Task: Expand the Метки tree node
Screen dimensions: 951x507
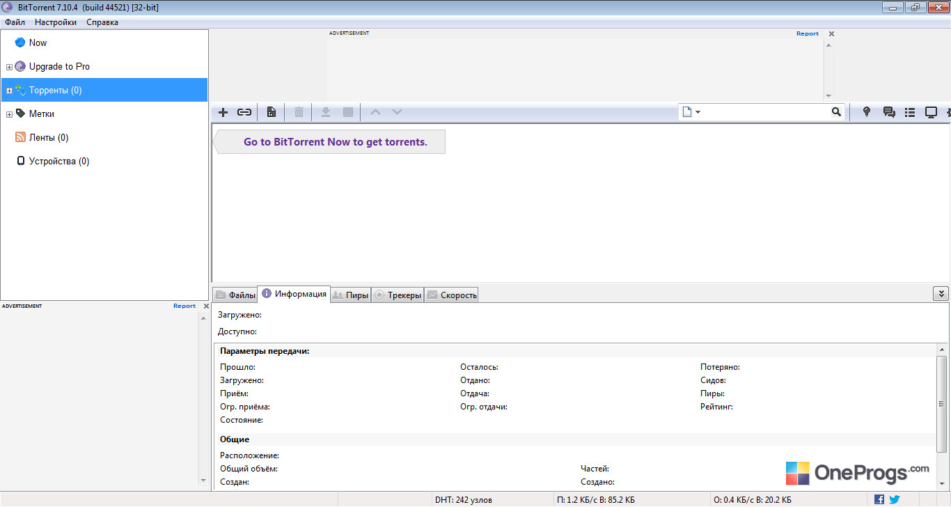Action: [9, 114]
